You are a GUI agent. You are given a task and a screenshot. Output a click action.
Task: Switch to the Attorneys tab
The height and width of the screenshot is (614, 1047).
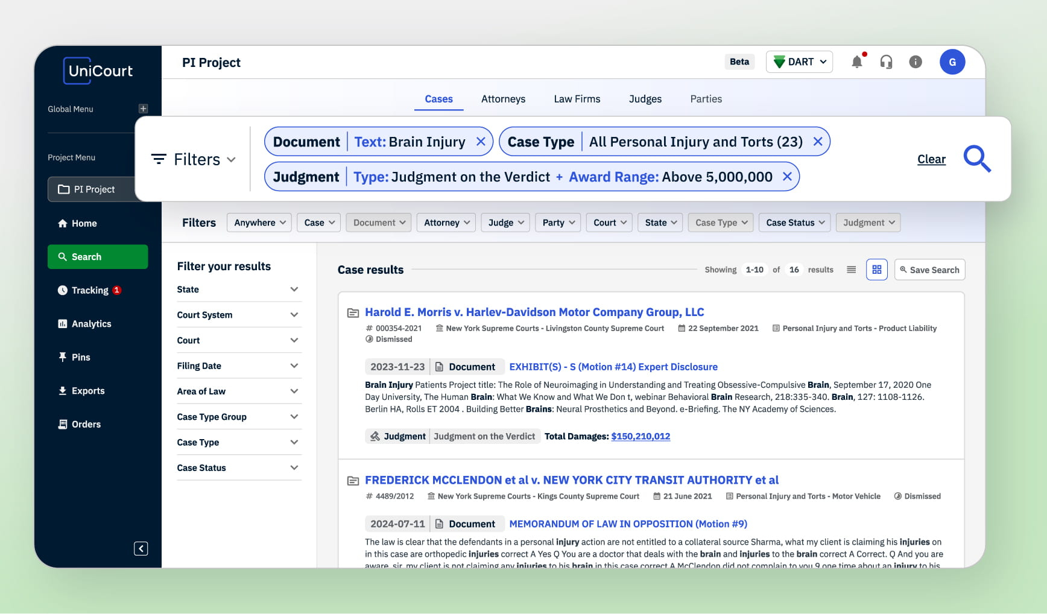click(503, 99)
